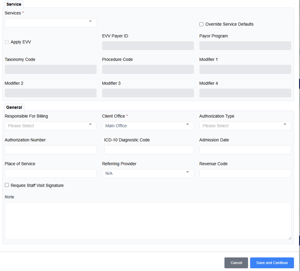The height and width of the screenshot is (271, 300).
Task: Click inside the Note text area
Action: (148, 220)
